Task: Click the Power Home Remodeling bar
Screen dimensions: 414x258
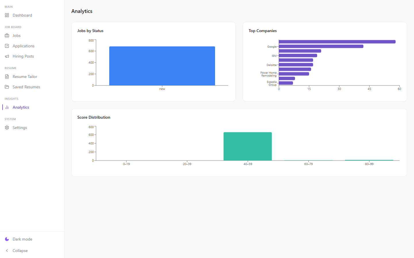Action: [294, 74]
